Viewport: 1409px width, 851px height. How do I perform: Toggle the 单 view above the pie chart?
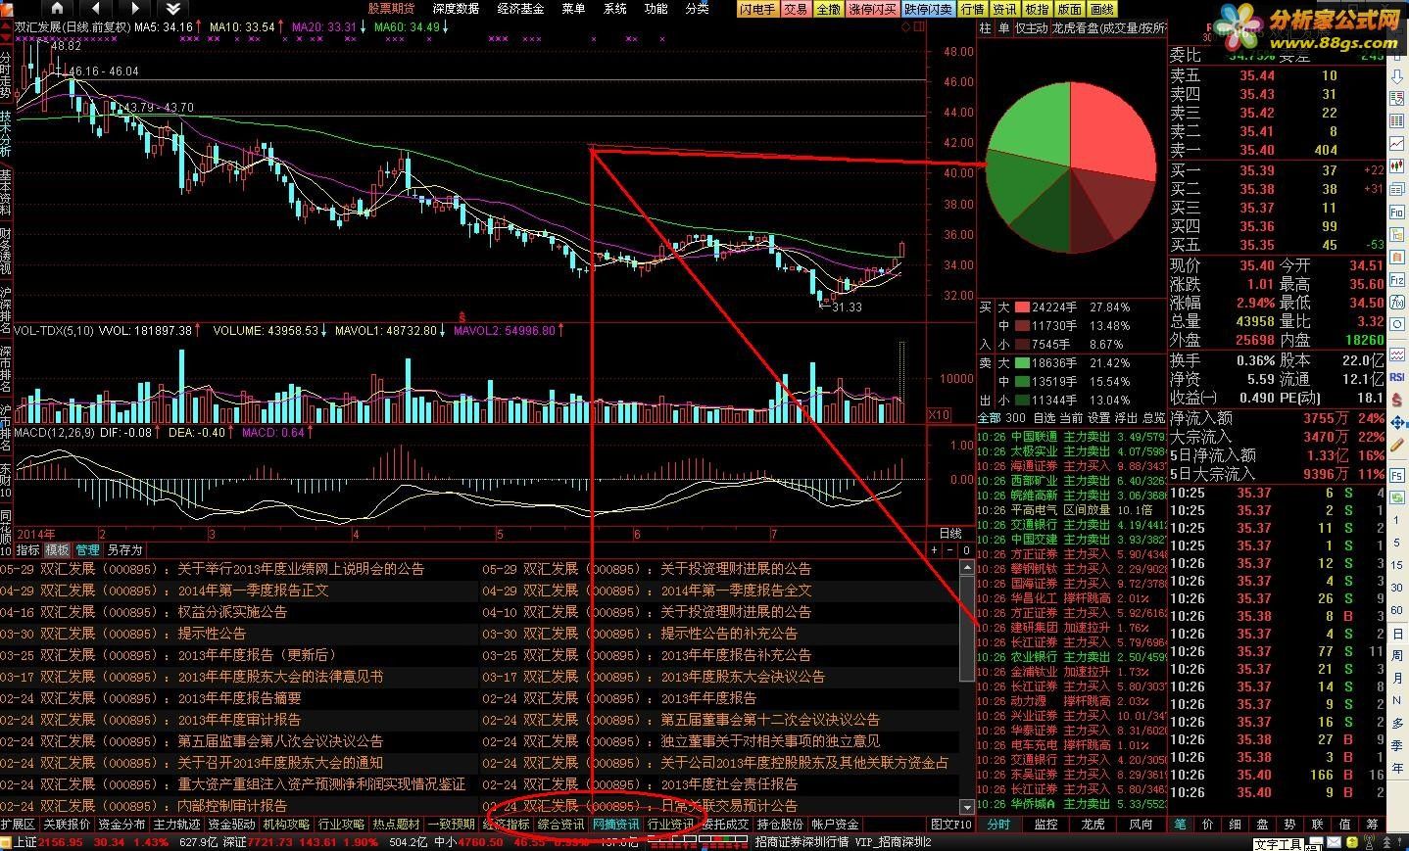(x=1003, y=28)
